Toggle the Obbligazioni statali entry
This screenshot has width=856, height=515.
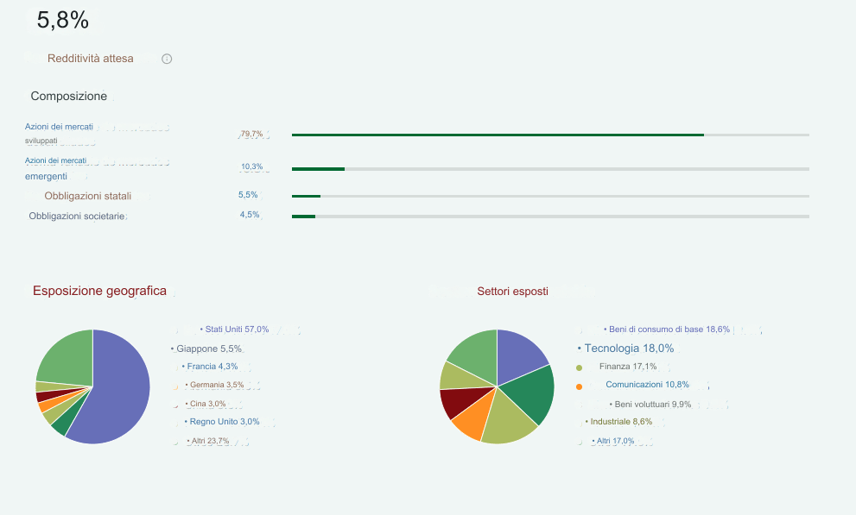[x=89, y=196]
